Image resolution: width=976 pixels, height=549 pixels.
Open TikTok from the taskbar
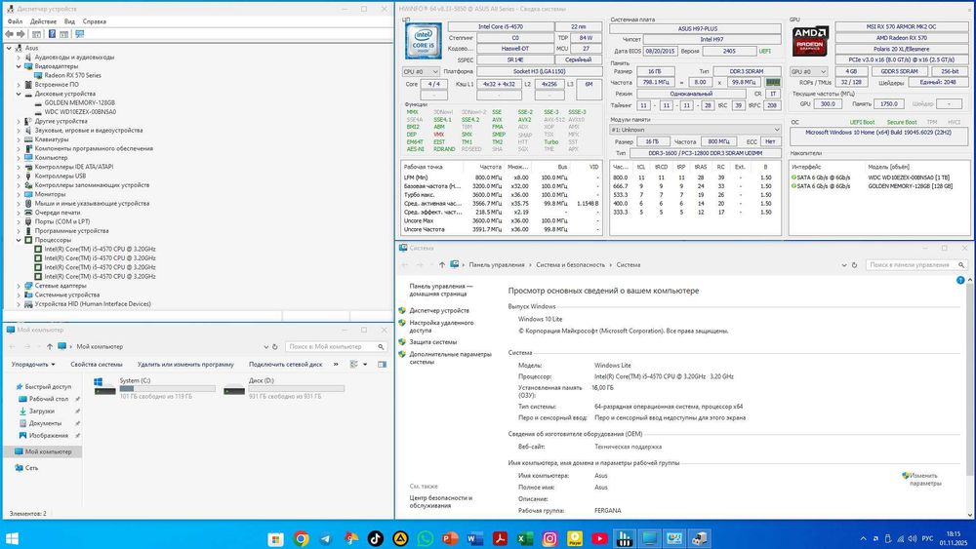click(x=376, y=538)
